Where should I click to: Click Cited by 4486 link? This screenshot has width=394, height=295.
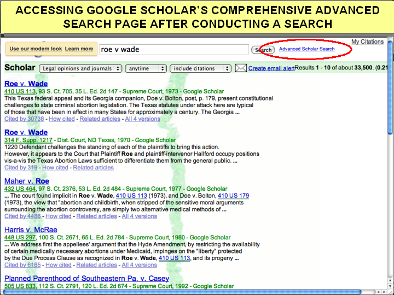pos(22,216)
